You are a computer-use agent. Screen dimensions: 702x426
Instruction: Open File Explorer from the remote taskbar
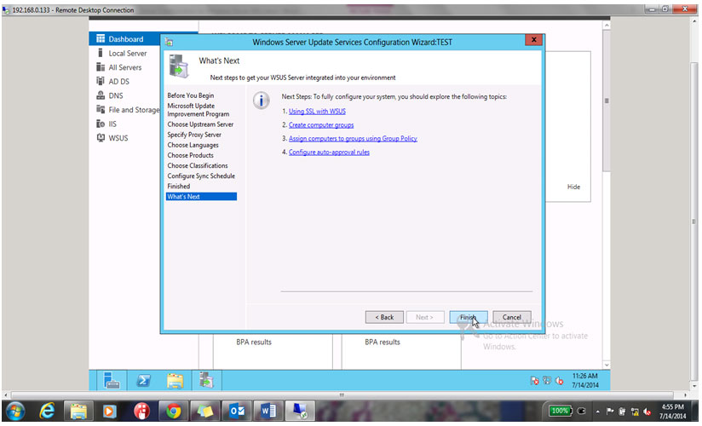click(x=175, y=380)
